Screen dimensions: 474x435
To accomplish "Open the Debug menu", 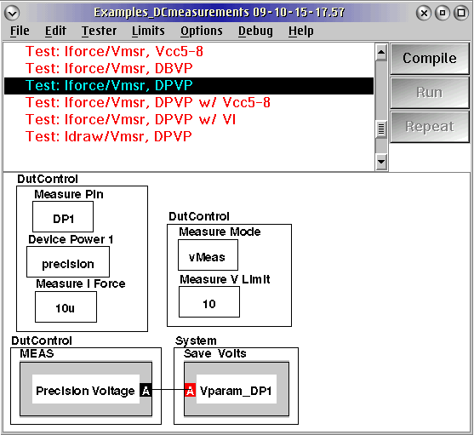I will (255, 31).
